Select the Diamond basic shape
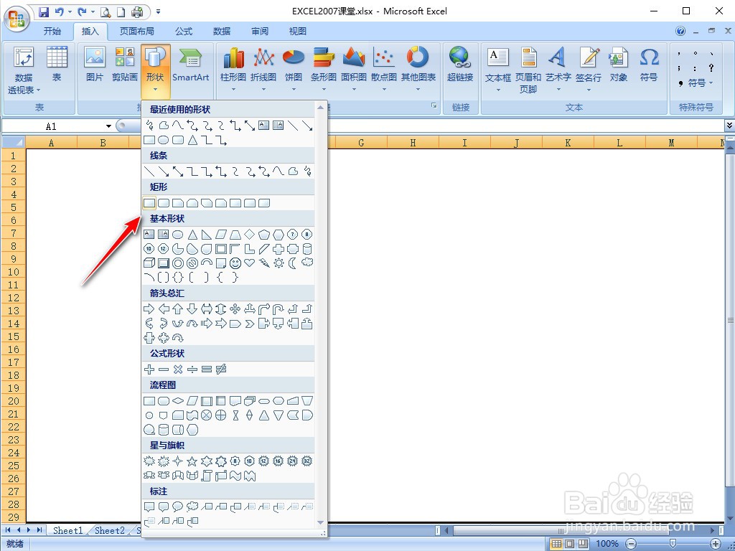This screenshot has width=735, height=551. (x=249, y=235)
